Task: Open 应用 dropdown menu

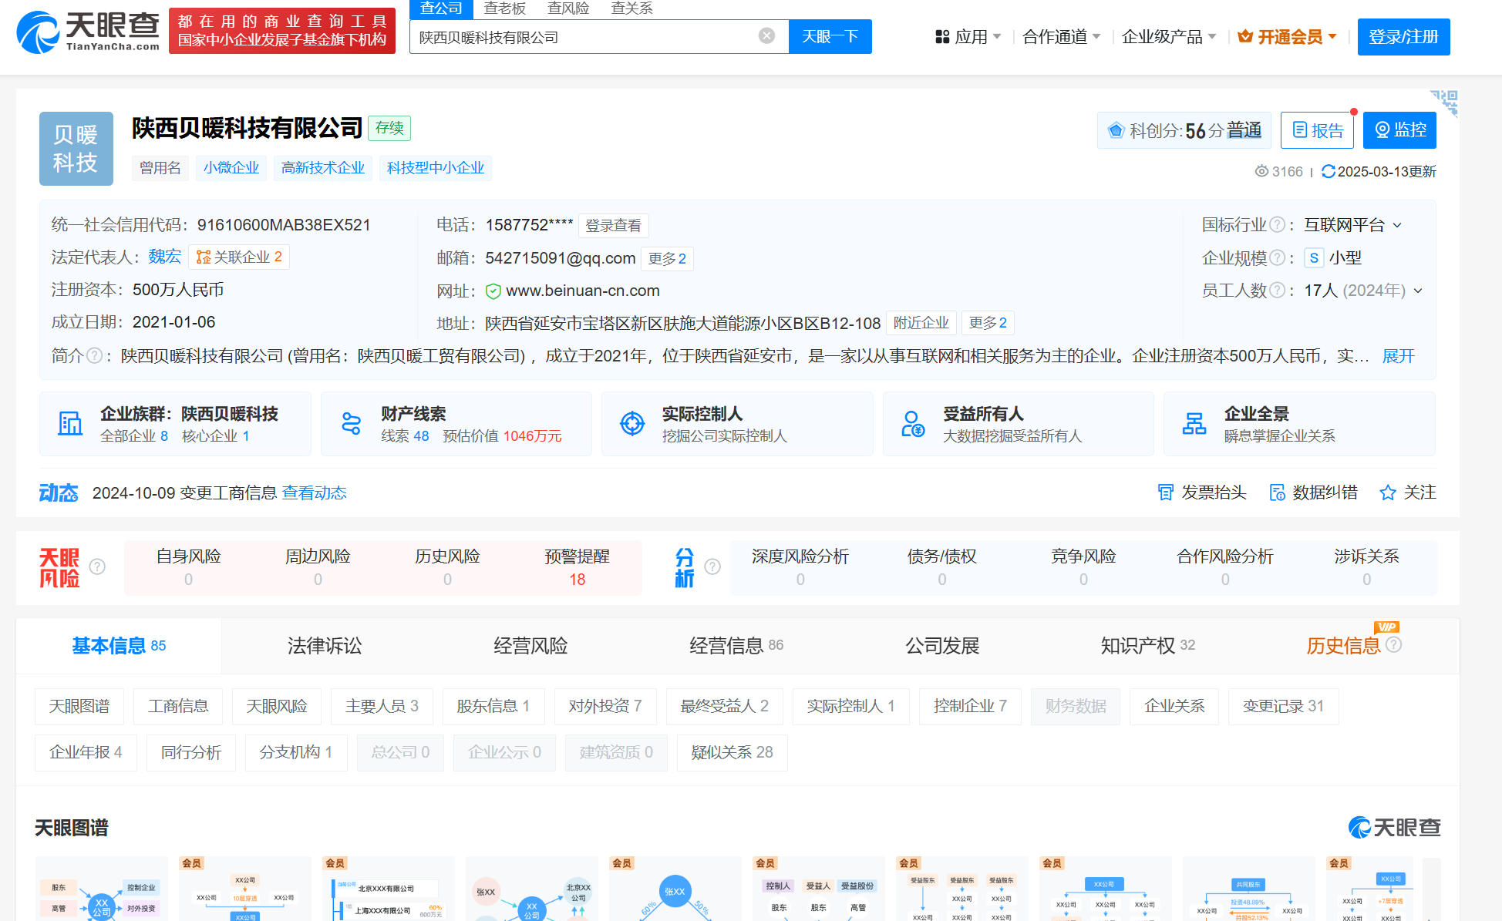Action: tap(968, 36)
